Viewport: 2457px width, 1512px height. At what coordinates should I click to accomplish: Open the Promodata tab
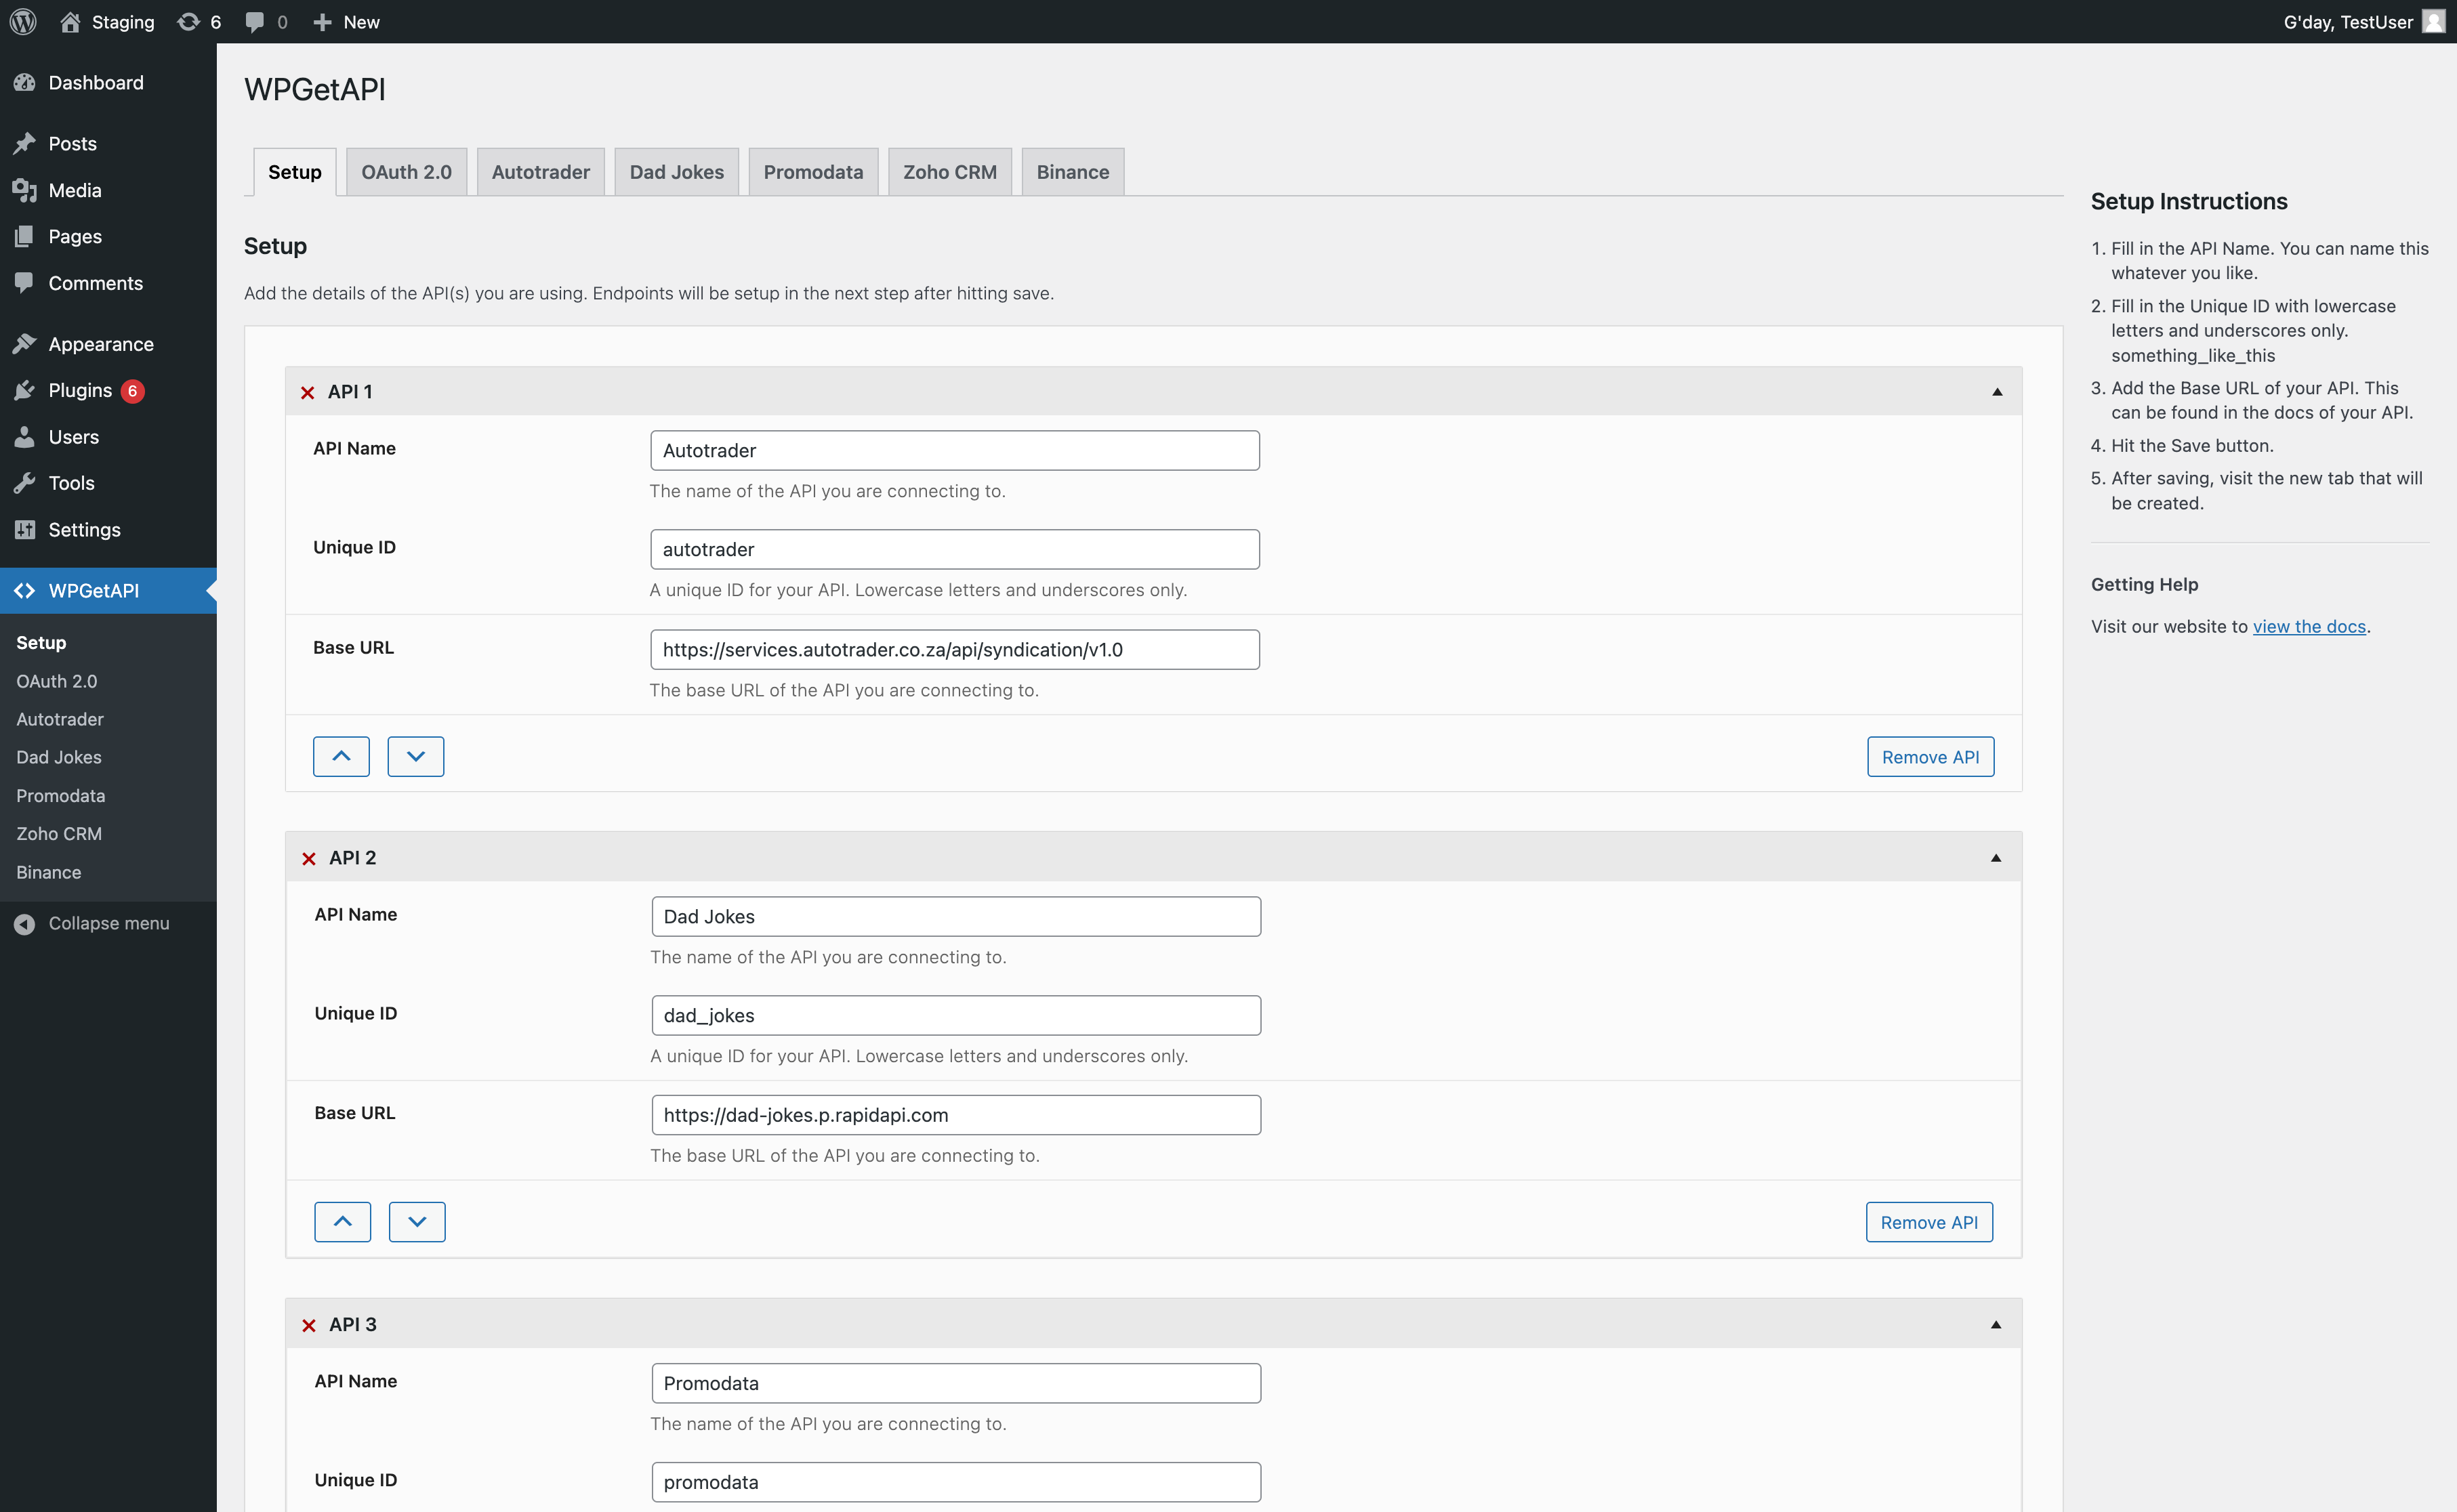tap(813, 172)
